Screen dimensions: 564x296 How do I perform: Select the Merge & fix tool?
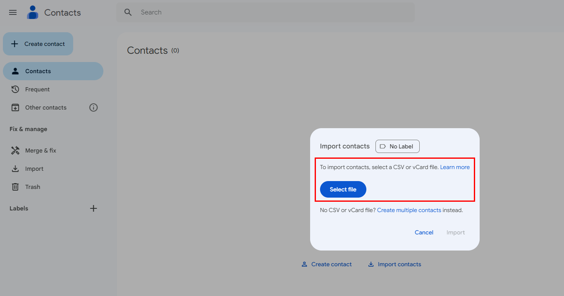(x=41, y=150)
